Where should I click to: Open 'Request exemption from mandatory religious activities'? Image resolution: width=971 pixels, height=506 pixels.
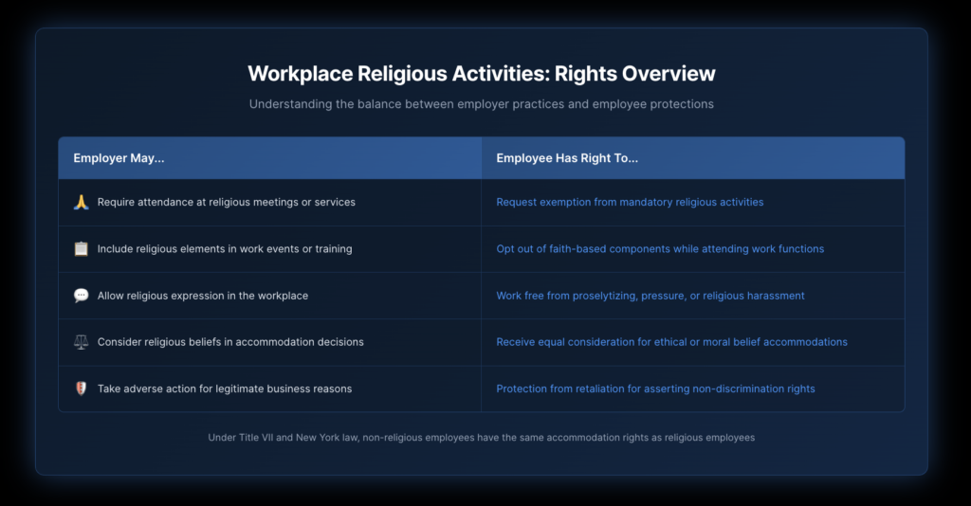pos(630,202)
